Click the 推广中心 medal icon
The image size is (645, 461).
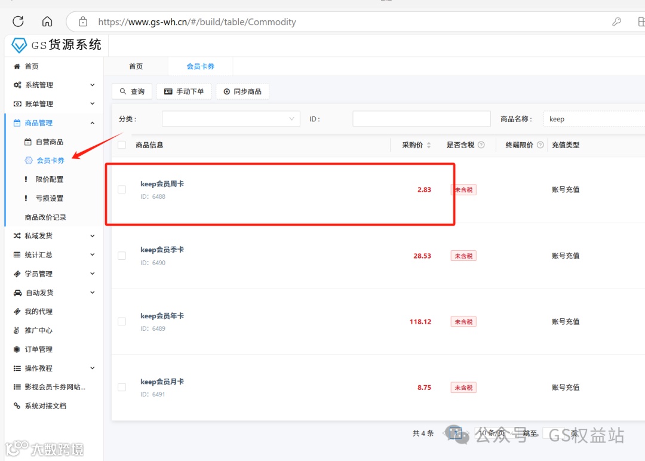pos(17,330)
